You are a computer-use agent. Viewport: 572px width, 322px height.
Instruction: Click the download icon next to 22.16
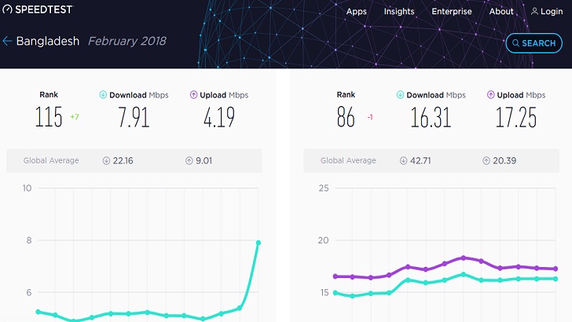pos(106,160)
